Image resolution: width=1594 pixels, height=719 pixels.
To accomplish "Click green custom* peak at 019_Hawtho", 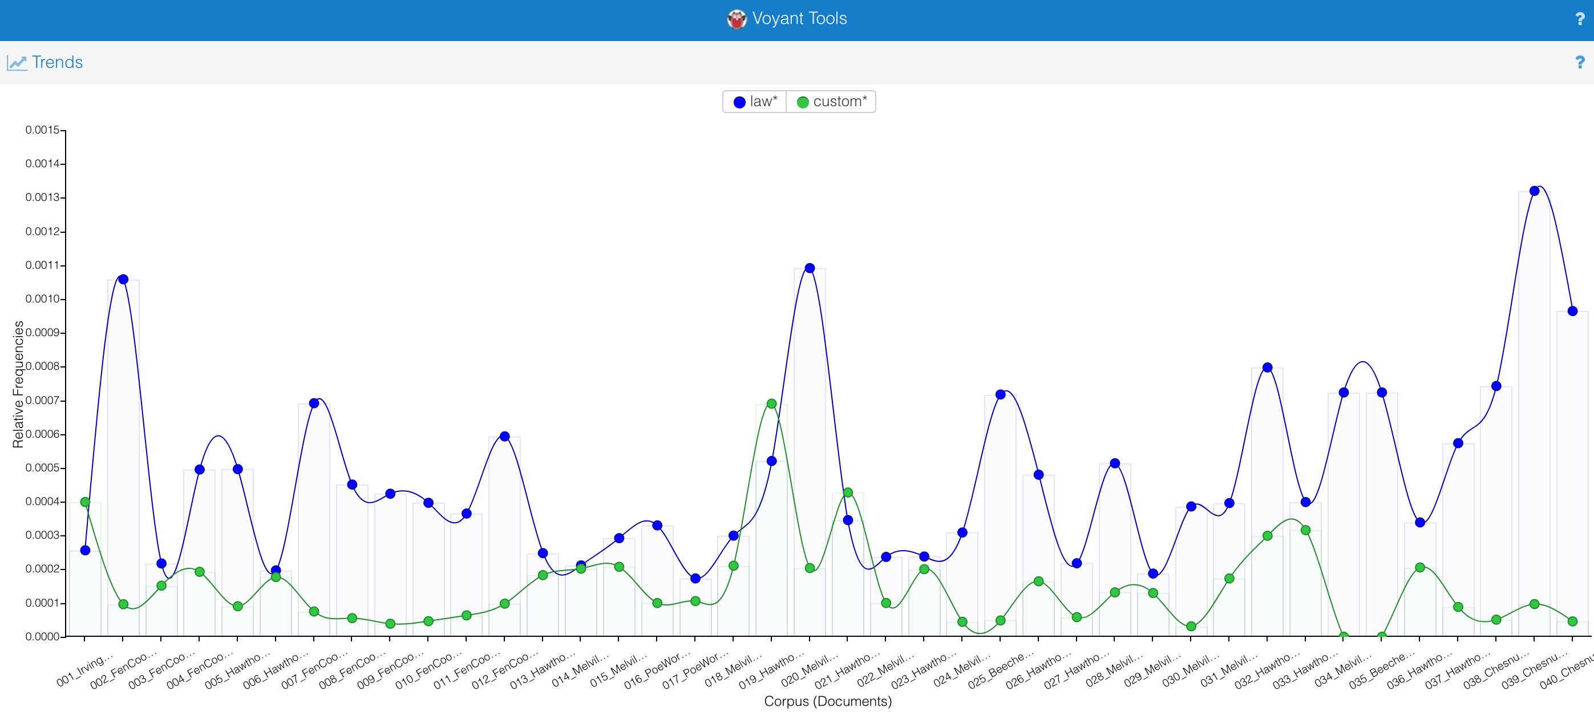I will tap(772, 404).
